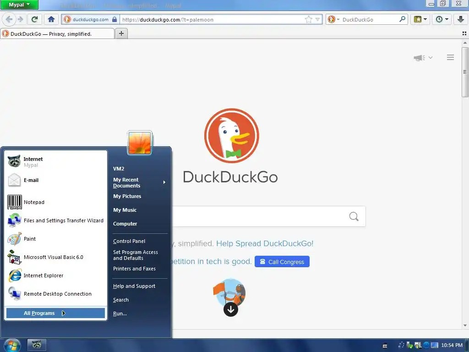Open E-mail from the Start menu
Image resolution: width=469 pixels, height=352 pixels.
(56, 180)
